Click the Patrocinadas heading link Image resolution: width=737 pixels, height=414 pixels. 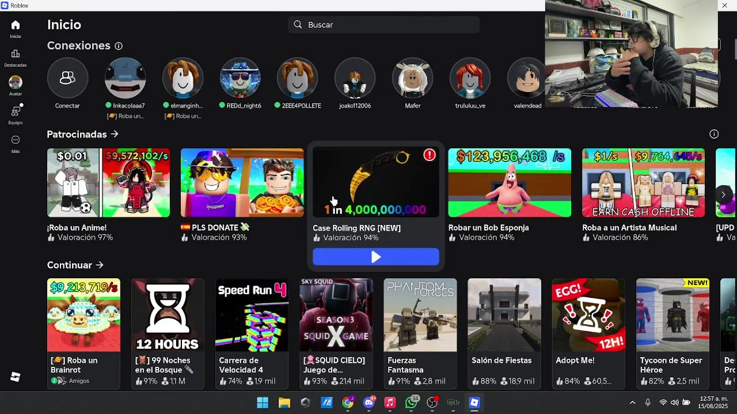click(77, 134)
